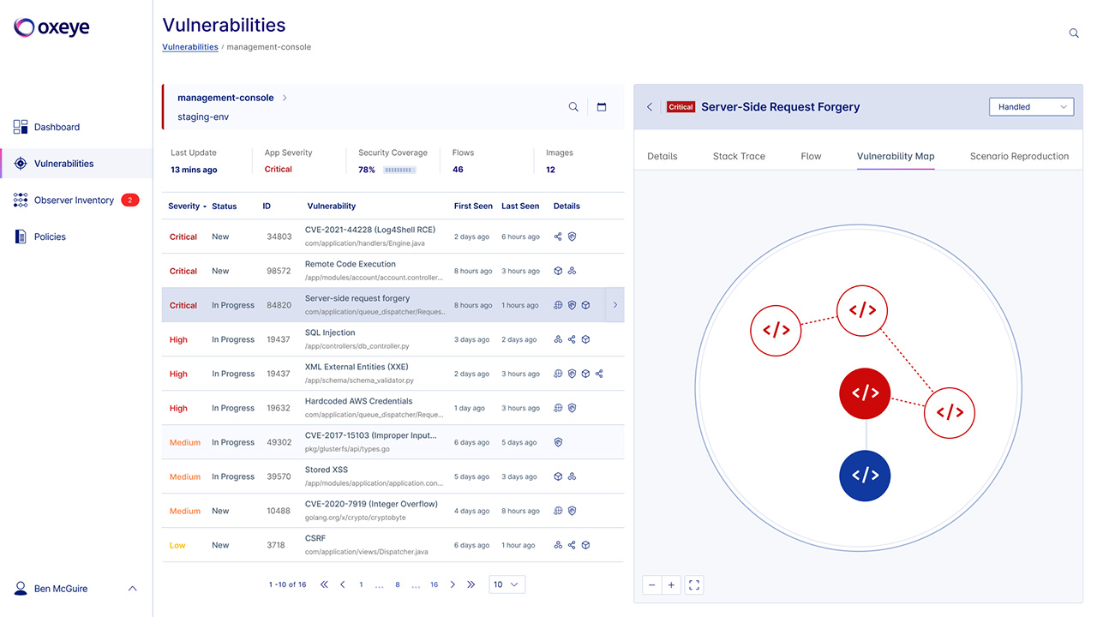The height and width of the screenshot is (617, 1097).
Task: Click the calendar icon beside management-console search
Action: pos(602,107)
